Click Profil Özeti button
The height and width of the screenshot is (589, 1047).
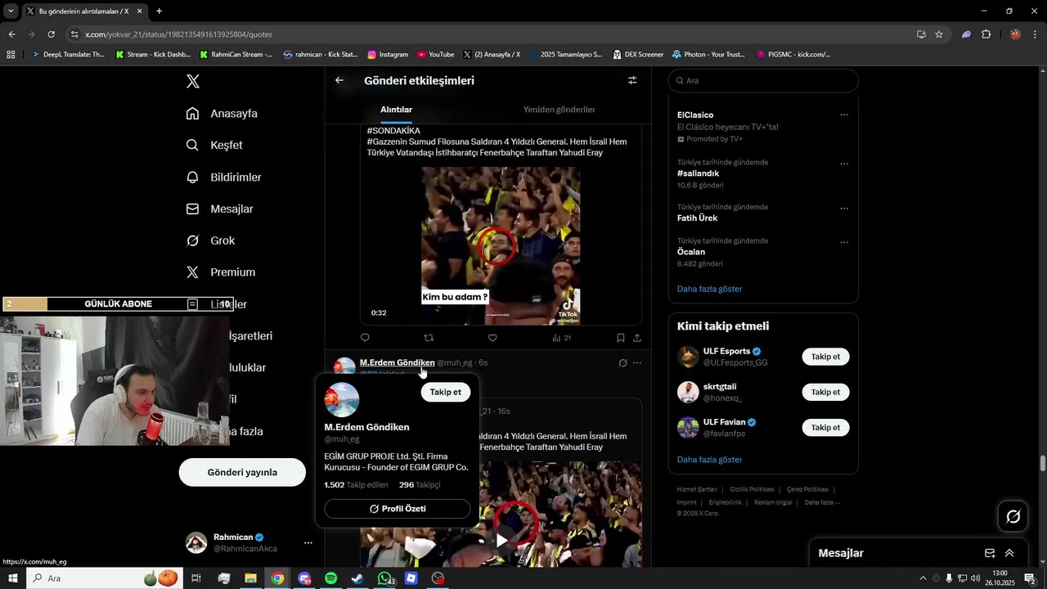coord(398,509)
